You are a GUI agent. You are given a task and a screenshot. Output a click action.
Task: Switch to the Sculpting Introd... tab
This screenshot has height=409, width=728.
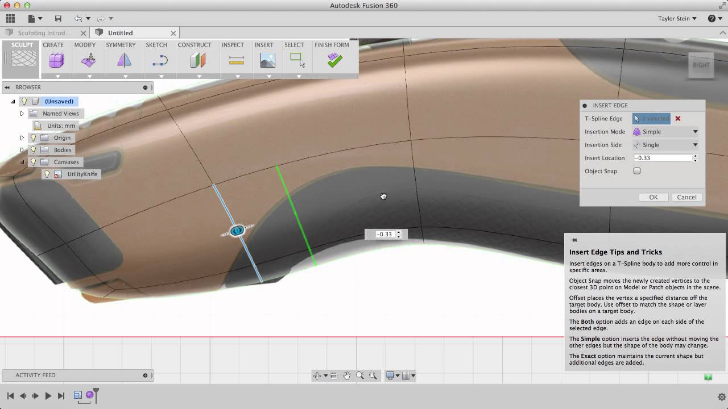pyautogui.click(x=44, y=33)
